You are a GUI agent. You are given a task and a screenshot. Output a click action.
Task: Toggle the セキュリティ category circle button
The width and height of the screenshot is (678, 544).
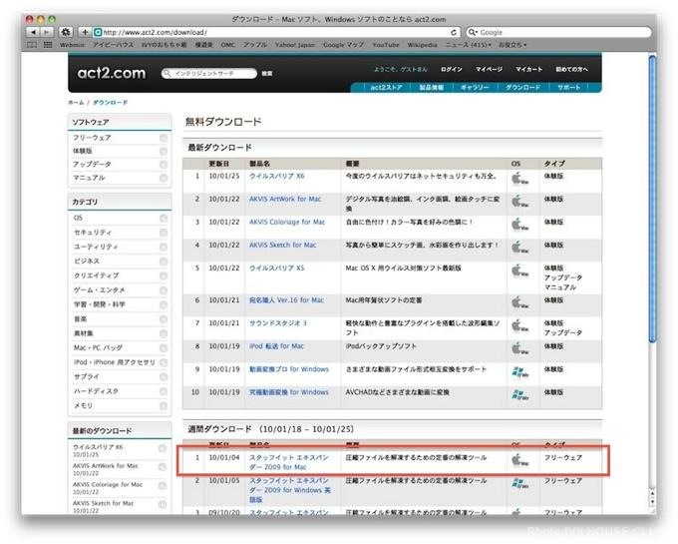pyautogui.click(x=163, y=232)
